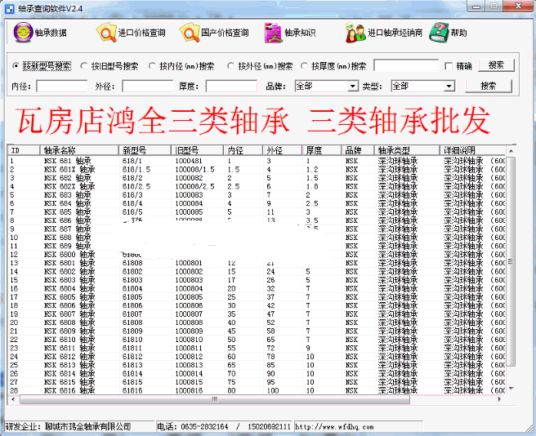Viewport: 536px width, 436px height.
Task: Select row "NSK 681 轴承"
Action: (x=257, y=161)
